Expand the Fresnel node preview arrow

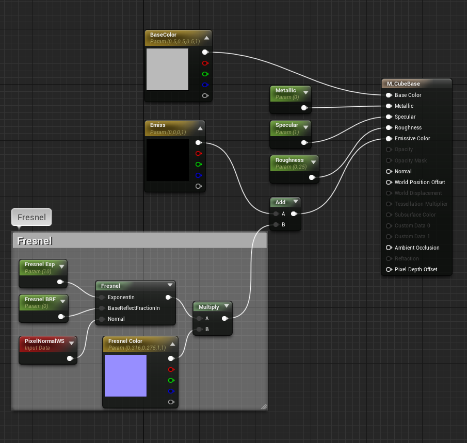pyautogui.click(x=170, y=285)
